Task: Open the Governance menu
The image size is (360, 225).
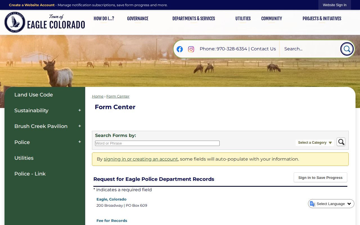Action: click(138, 19)
